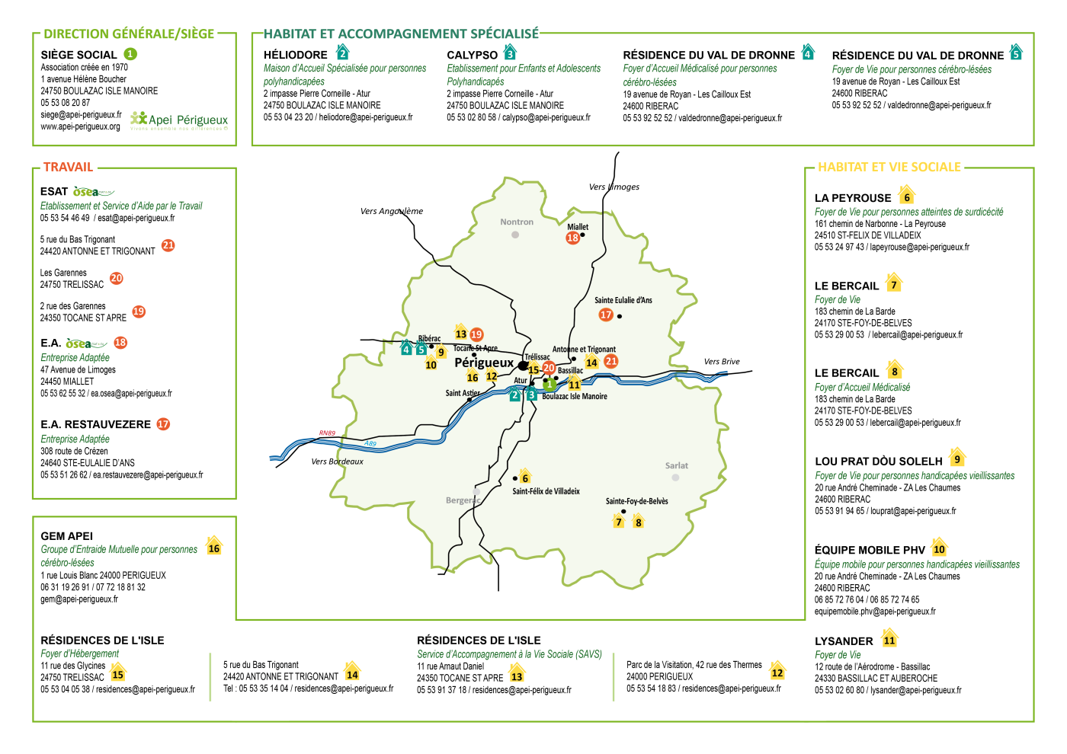
Task: Click the 'Vers Limoges' direction label
Action: (614, 187)
